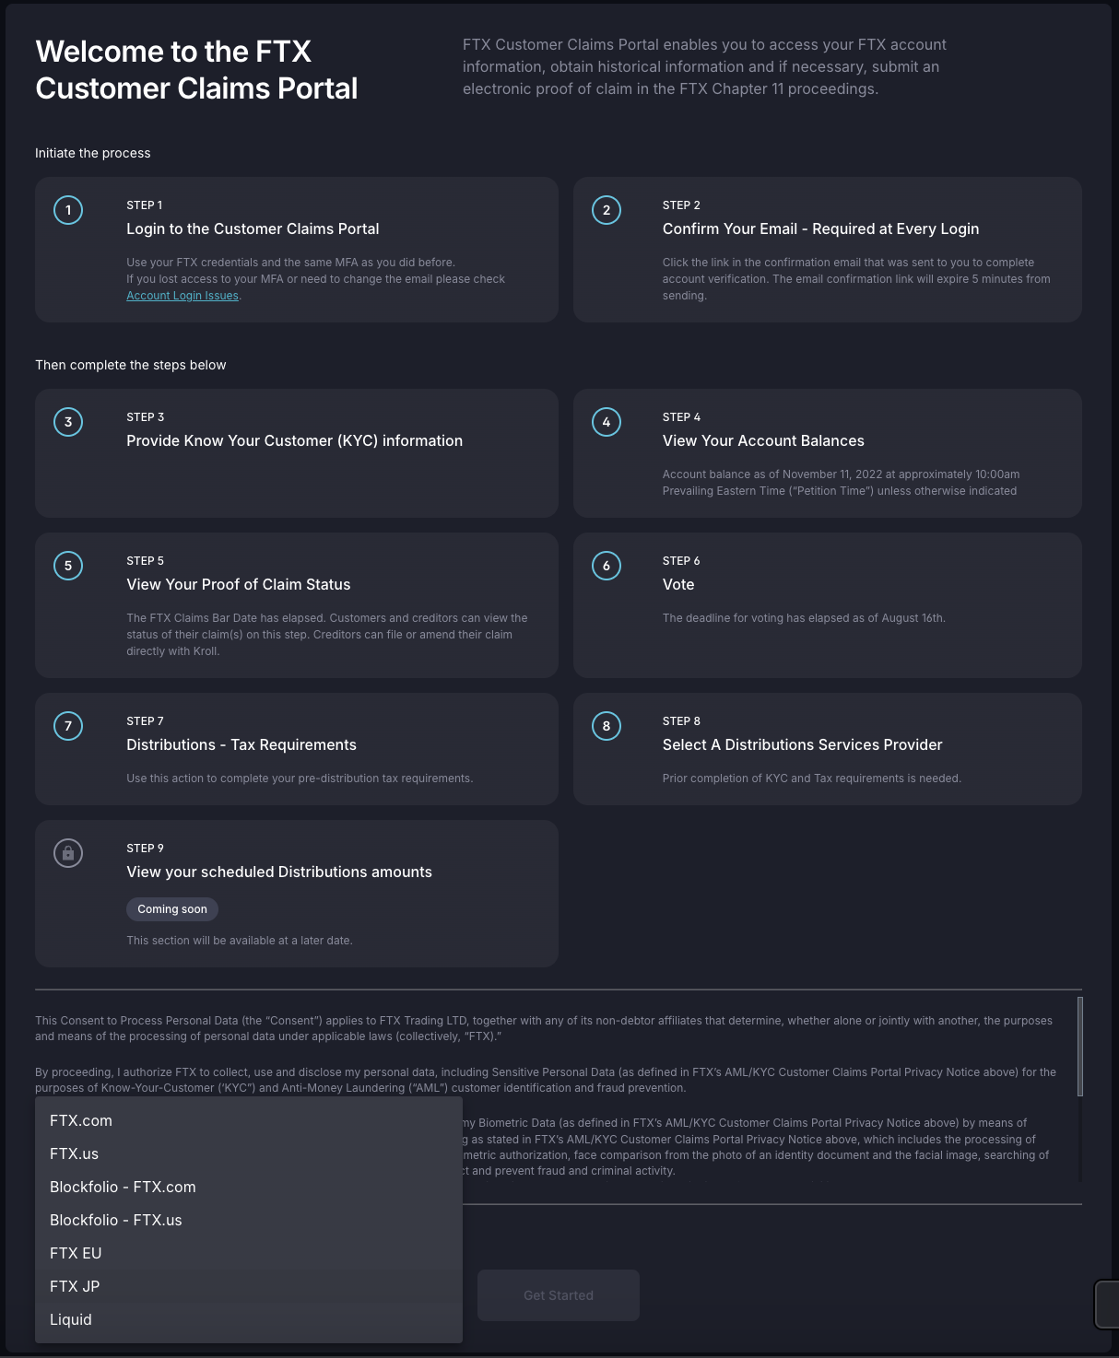1119x1358 pixels.
Task: Select Blockfolio - FTX.us option
Action: [x=116, y=1220]
